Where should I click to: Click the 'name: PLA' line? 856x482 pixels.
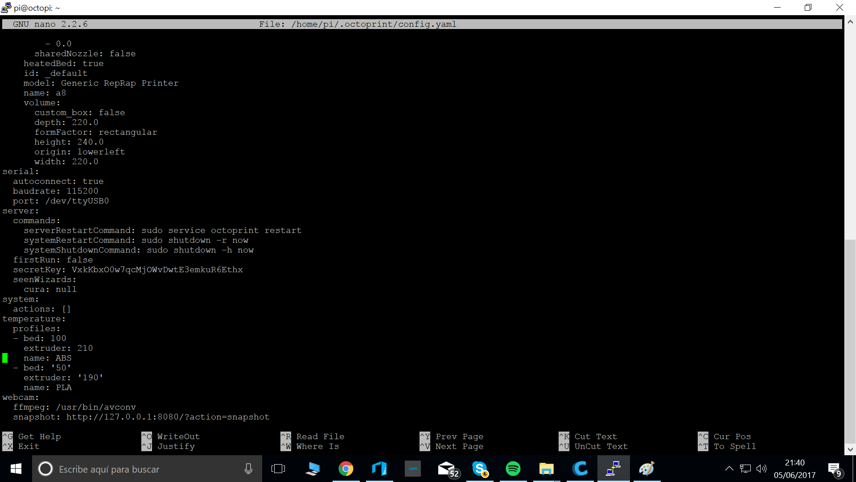pyautogui.click(x=47, y=387)
